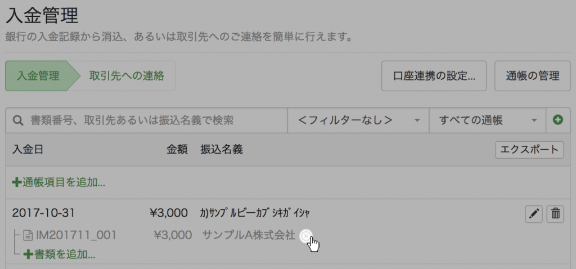Remove the サンプルA株式会社 document link
Image resolution: width=576 pixels, height=269 pixels.
(x=305, y=236)
